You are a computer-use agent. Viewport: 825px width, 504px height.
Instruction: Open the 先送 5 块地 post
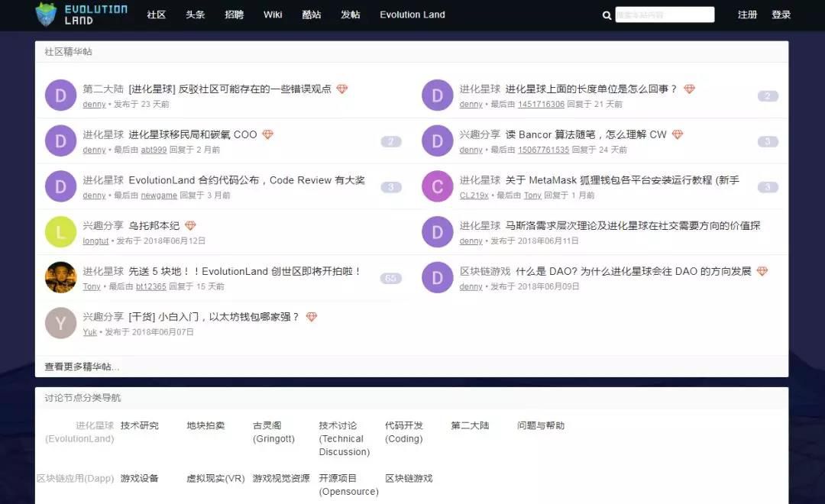[x=244, y=271]
